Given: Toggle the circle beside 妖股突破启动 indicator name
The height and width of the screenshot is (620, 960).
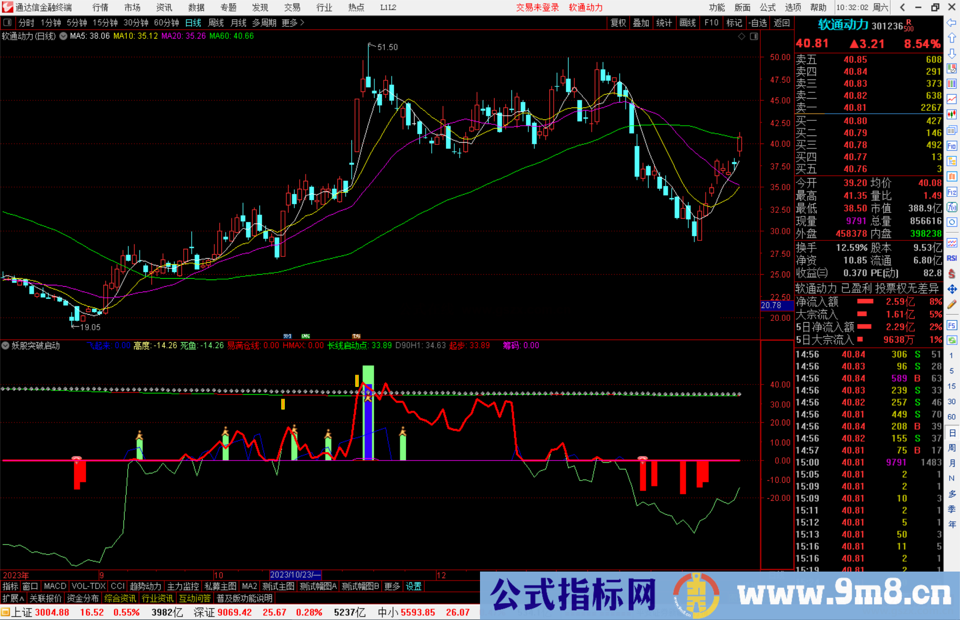Looking at the screenshot, I should click(5, 346).
